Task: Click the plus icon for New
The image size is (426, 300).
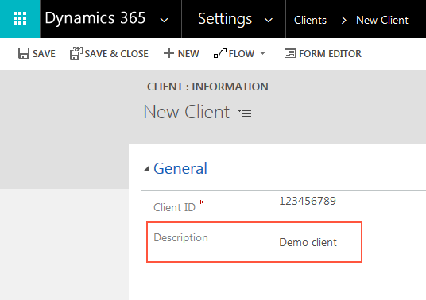Action: click(x=168, y=53)
